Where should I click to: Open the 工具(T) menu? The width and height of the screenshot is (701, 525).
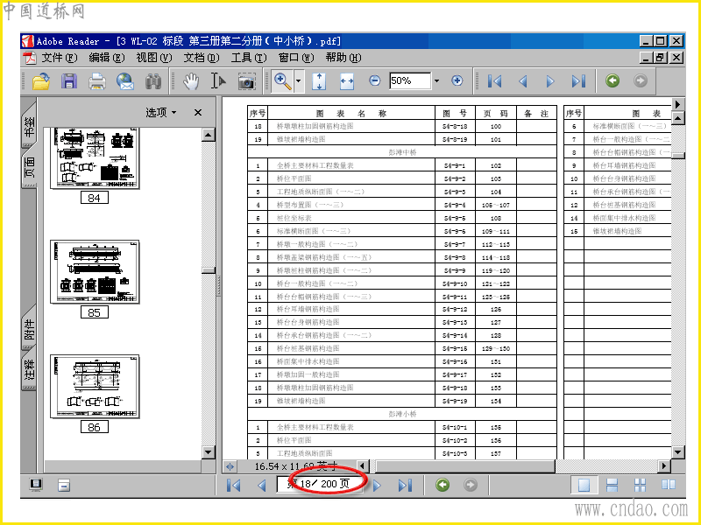[x=249, y=58]
